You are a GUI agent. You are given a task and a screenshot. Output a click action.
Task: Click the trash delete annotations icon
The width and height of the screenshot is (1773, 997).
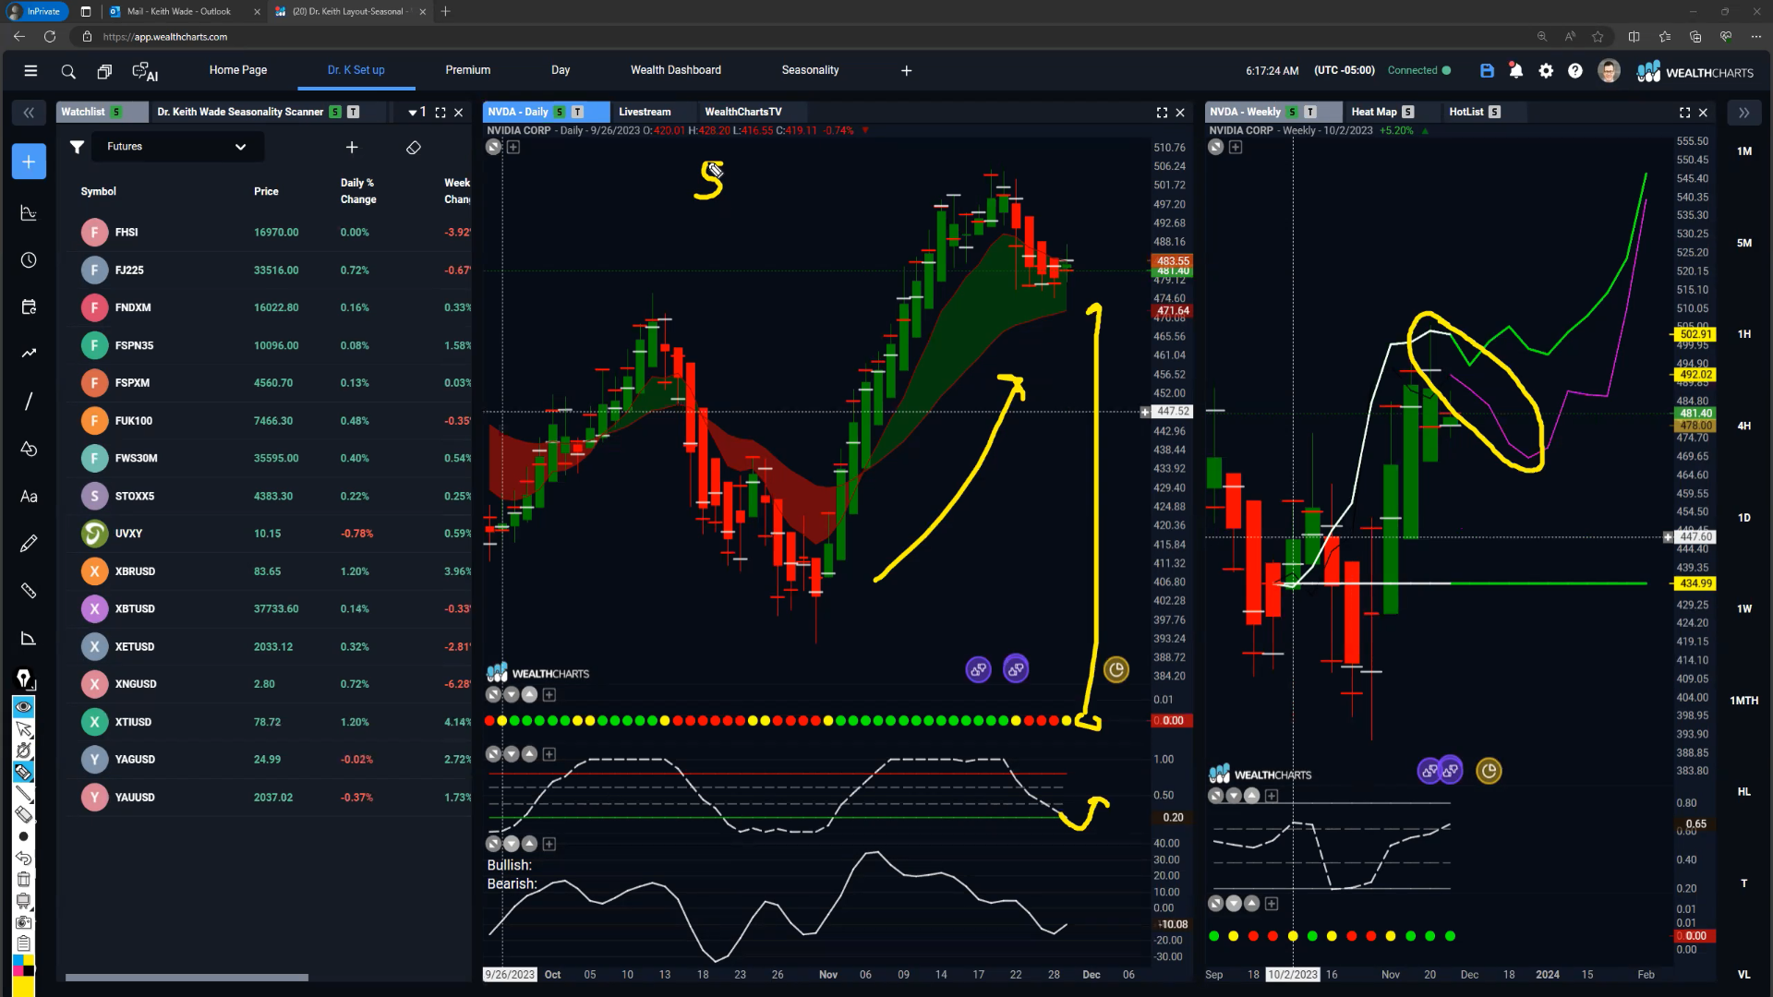(x=24, y=880)
